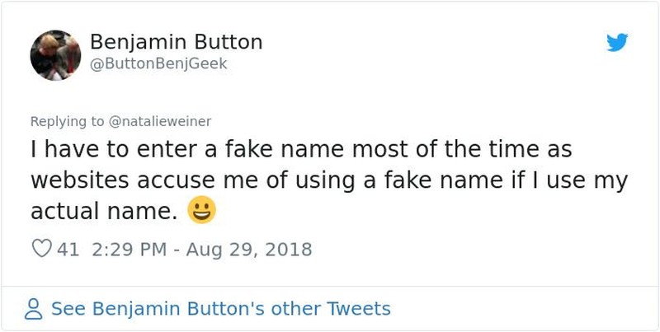Open the @natalieweiner profile link

pos(159,121)
